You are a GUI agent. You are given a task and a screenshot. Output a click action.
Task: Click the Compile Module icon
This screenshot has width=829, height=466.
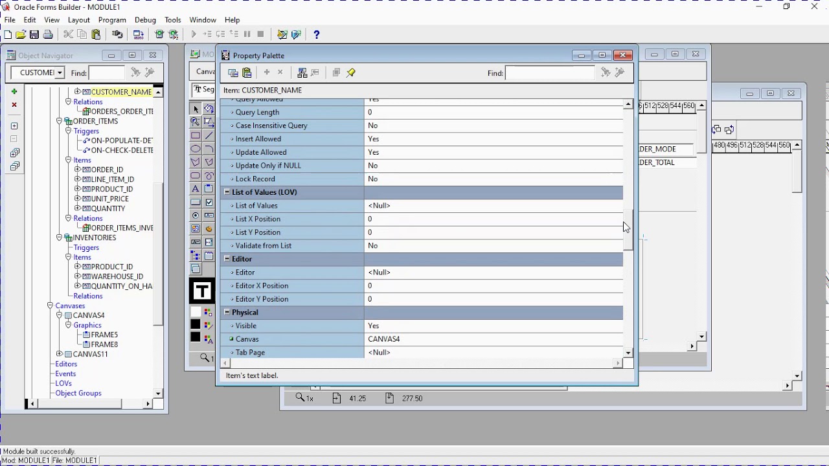[138, 34]
